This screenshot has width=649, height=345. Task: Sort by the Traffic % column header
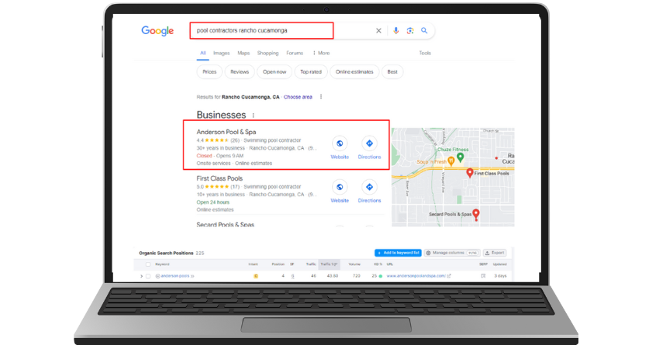329,264
